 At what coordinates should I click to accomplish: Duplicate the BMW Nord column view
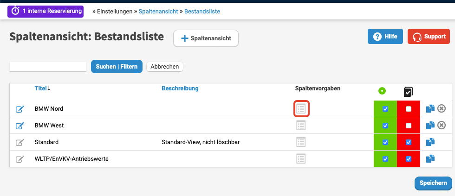[430, 109]
